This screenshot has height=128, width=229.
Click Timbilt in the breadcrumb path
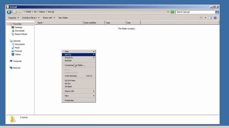pos(28,12)
